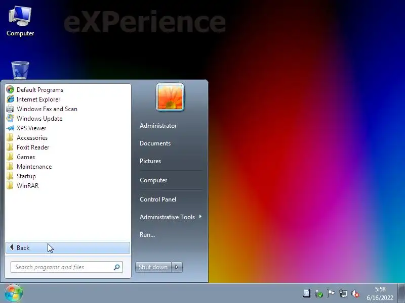Viewport: 405px width, 303px height.
Task: Click the Windows Start orb
Action: [14, 293]
